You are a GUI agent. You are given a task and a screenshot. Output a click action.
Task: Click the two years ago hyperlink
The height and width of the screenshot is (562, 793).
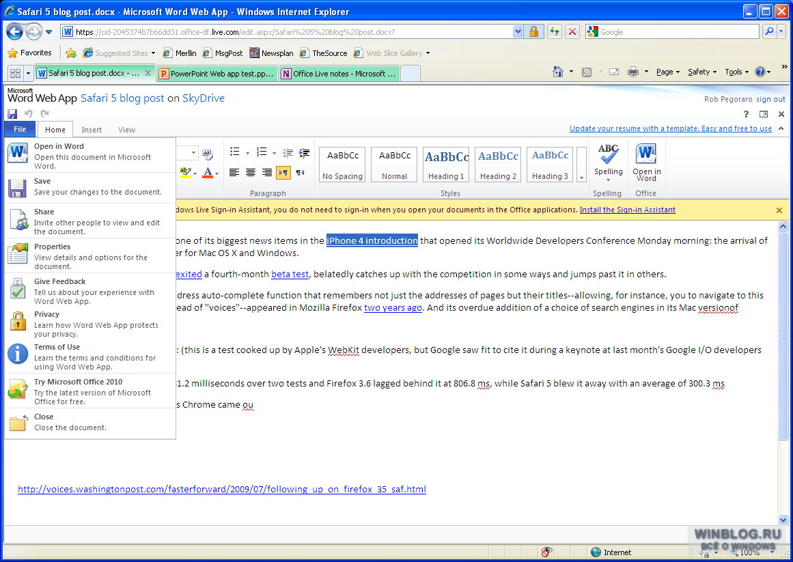point(393,307)
